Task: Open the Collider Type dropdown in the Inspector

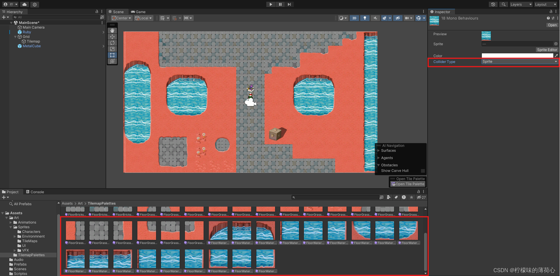Action: pyautogui.click(x=520, y=61)
